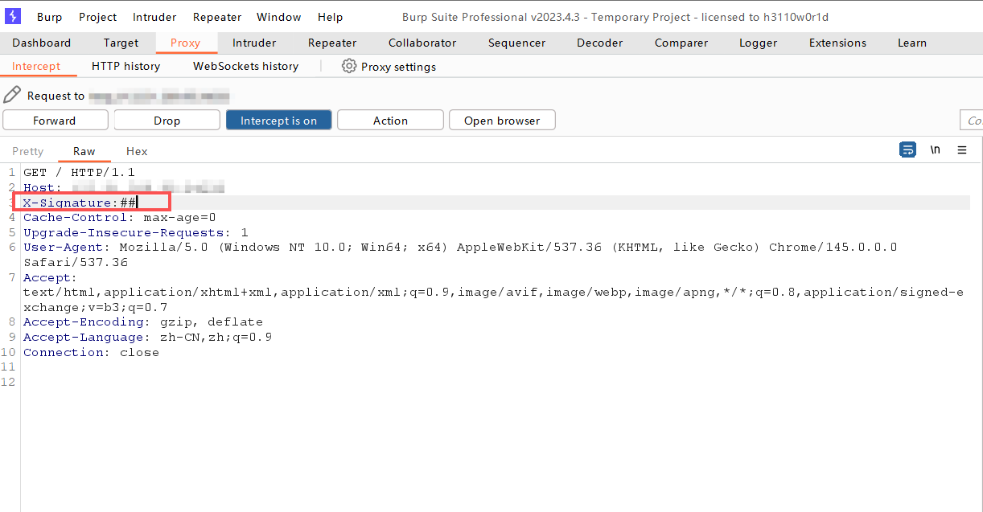Open the Intruder menu

(x=155, y=17)
